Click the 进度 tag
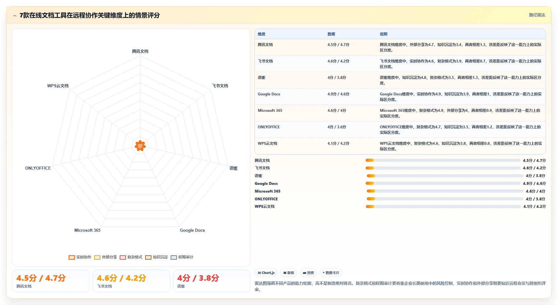This screenshot has width=558, height=305. [x=308, y=273]
